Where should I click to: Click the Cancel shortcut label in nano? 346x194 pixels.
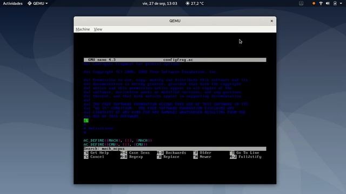(x=97, y=157)
